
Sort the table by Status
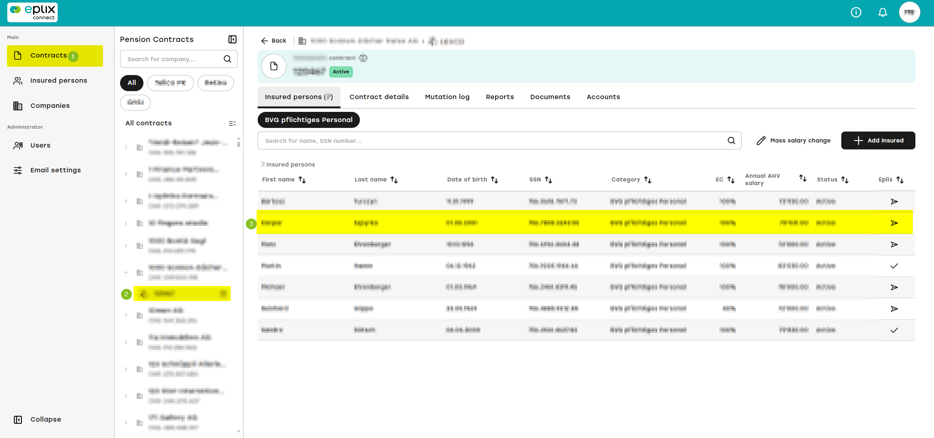pos(845,180)
